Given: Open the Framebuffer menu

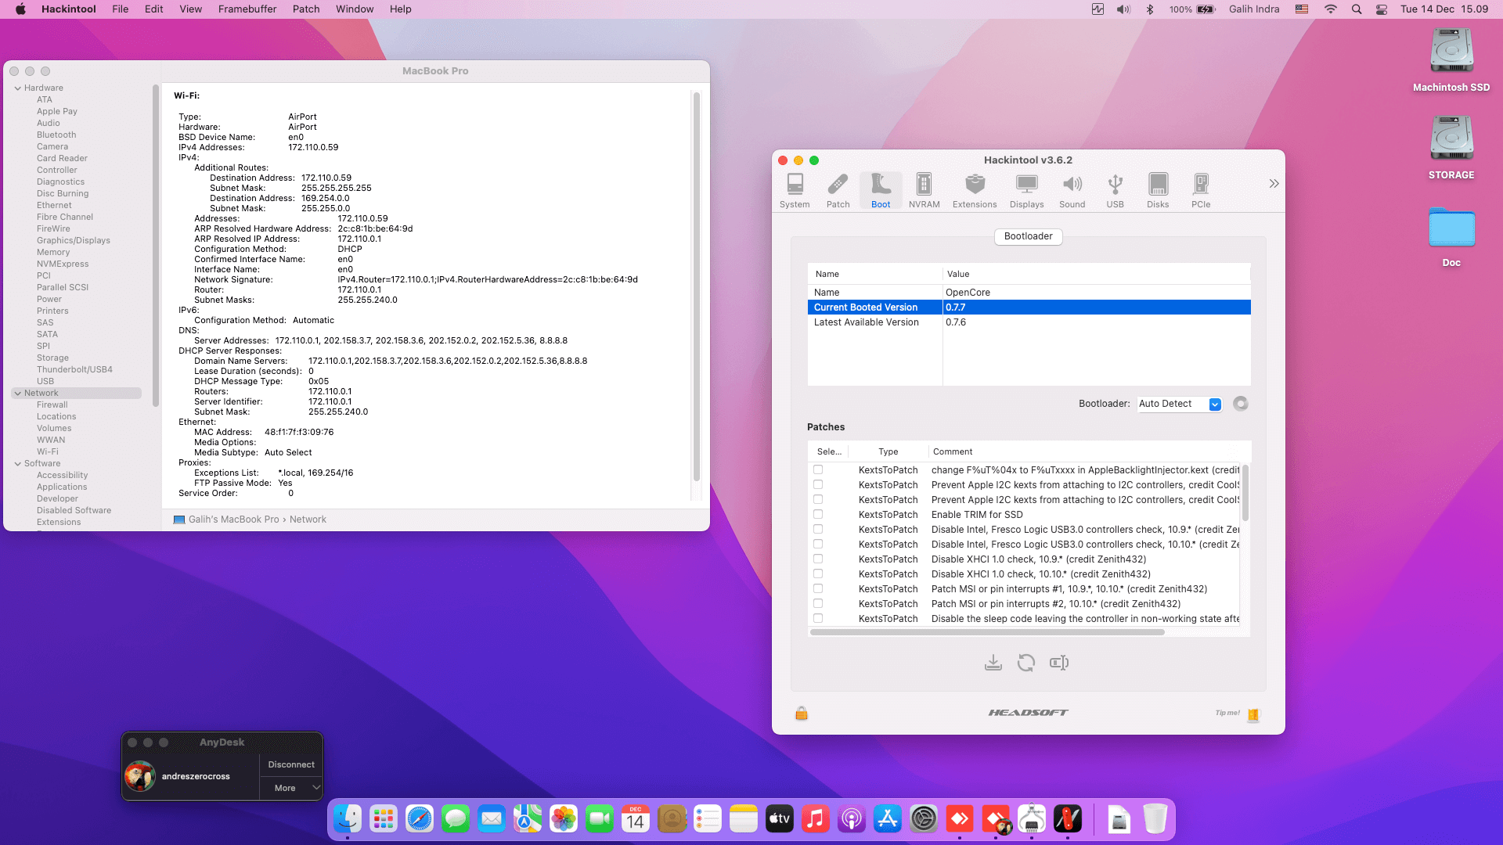Looking at the screenshot, I should coord(247,9).
